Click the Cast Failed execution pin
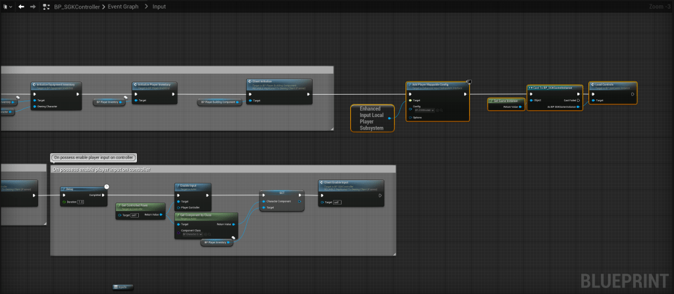Image resolution: width=674 pixels, height=294 pixels. [579, 101]
